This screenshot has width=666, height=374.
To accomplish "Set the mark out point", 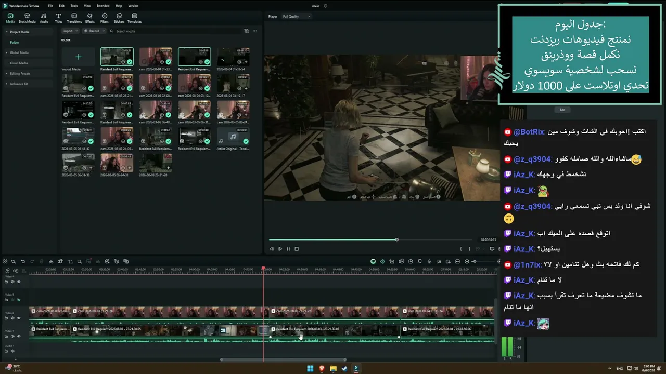I will (469, 249).
